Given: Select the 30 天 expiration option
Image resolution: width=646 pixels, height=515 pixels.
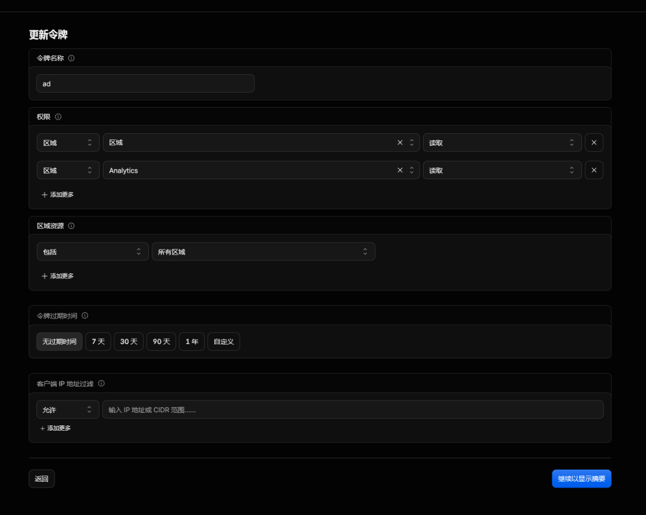Looking at the screenshot, I should (x=129, y=342).
